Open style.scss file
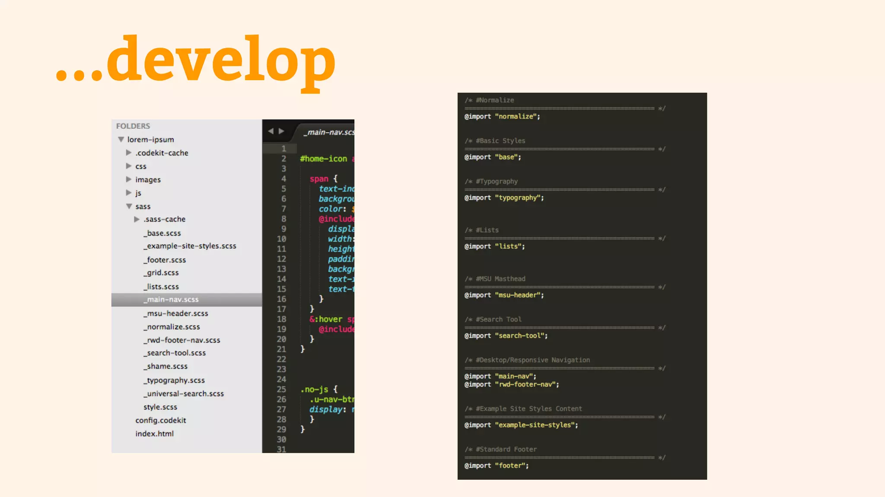Image resolution: width=885 pixels, height=497 pixels. click(x=160, y=407)
